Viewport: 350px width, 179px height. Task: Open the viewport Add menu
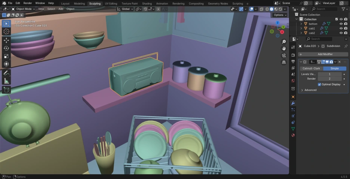click(x=61, y=9)
